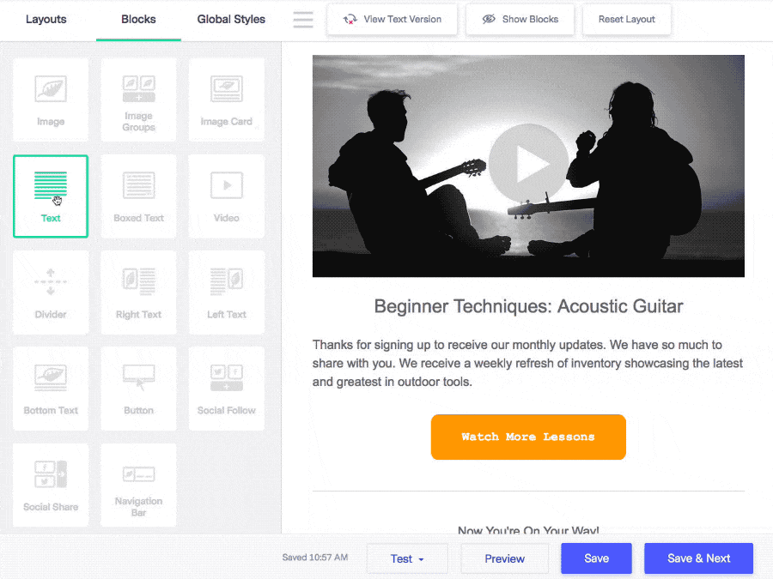Click the Preview button
Image resolution: width=773 pixels, height=579 pixels.
[x=504, y=558]
